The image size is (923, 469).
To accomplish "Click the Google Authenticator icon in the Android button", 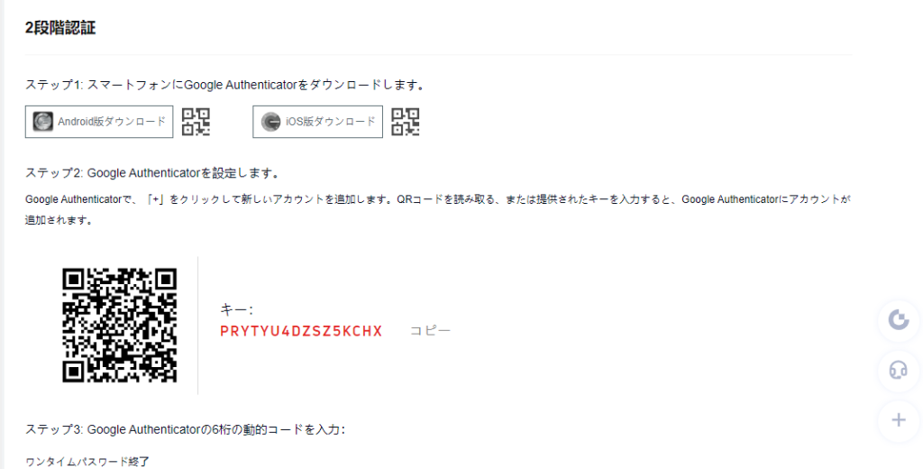I will [43, 122].
